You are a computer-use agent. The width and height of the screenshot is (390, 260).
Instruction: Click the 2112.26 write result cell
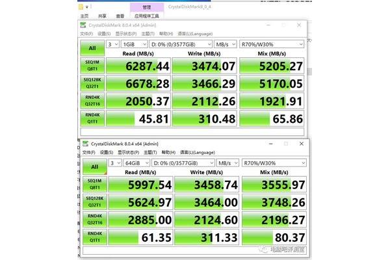point(204,101)
